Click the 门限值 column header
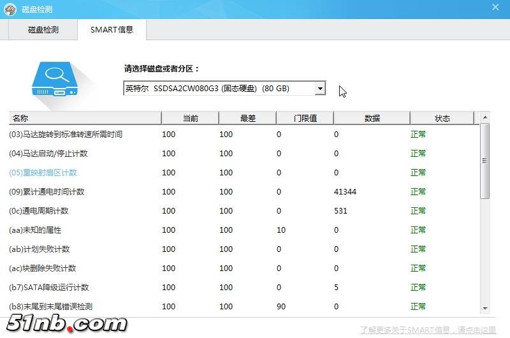The image size is (510, 338). [x=305, y=119]
